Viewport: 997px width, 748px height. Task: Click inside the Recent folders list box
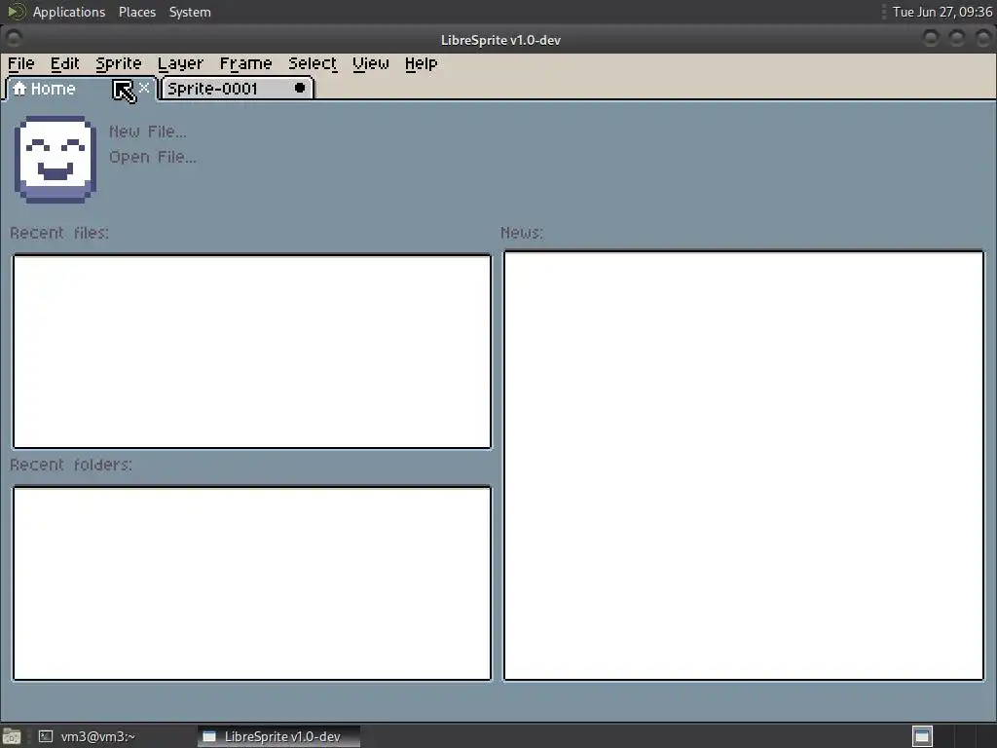click(252, 583)
